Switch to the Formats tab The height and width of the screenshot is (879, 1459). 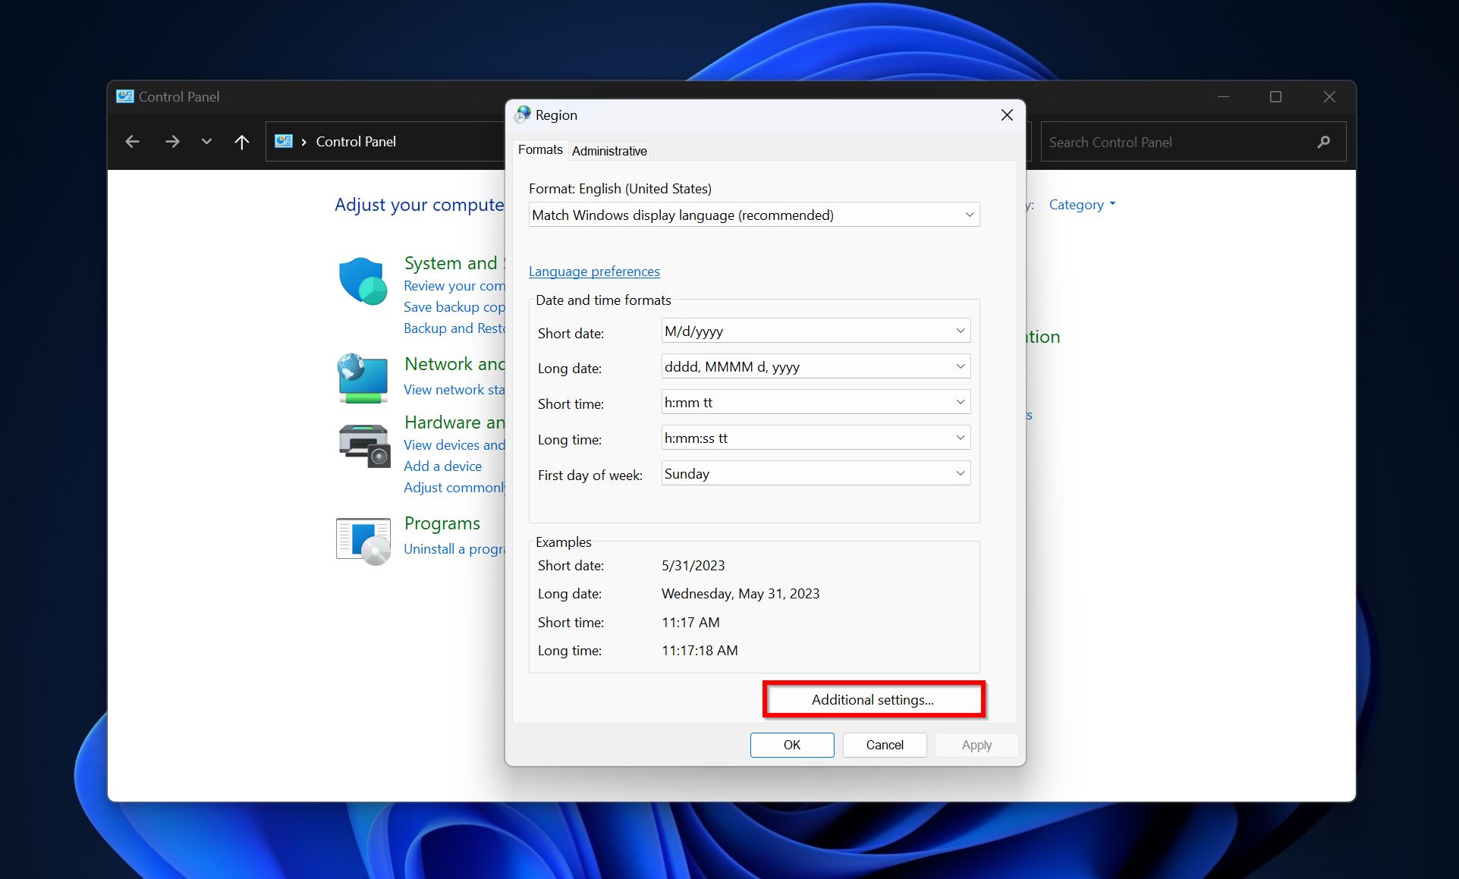(x=541, y=150)
